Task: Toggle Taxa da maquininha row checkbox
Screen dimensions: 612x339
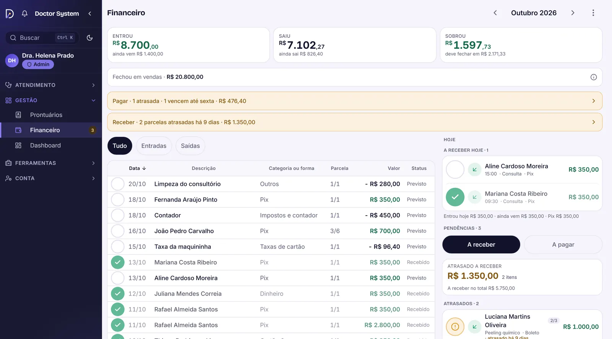Action: click(118, 247)
